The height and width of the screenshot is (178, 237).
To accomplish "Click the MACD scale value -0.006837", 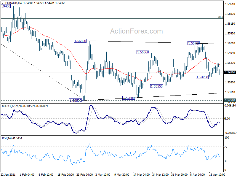I will coord(230,133).
